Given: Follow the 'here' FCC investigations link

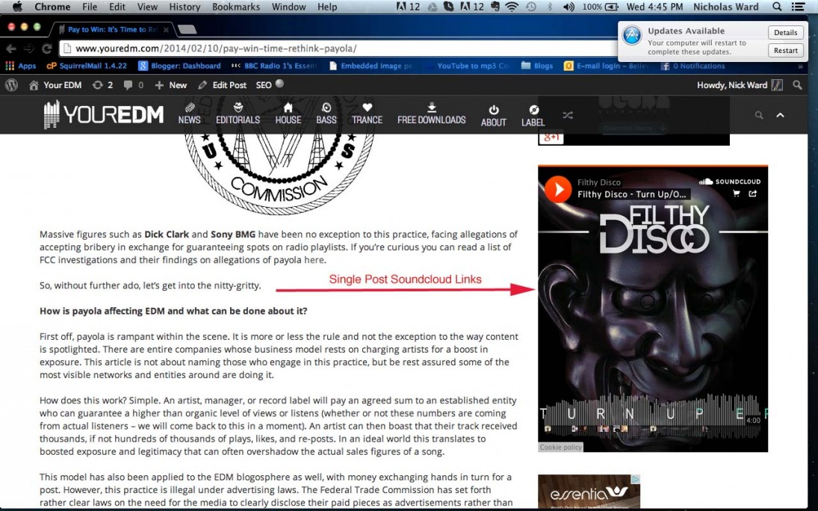Looking at the screenshot, I should (314, 260).
